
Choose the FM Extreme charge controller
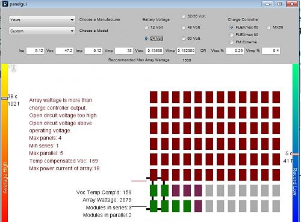click(x=232, y=42)
